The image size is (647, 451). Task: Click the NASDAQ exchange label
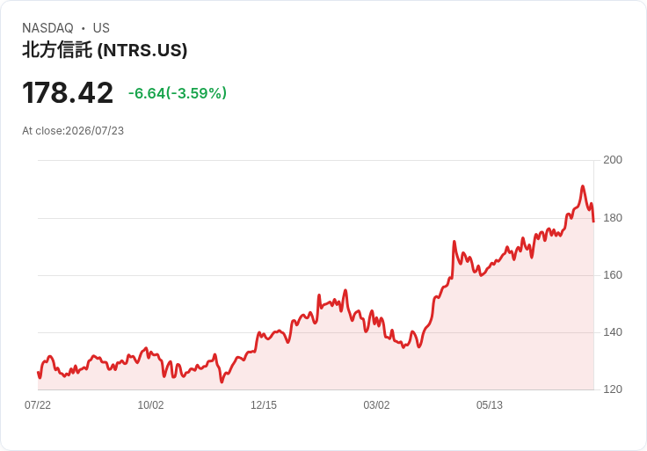(x=47, y=28)
